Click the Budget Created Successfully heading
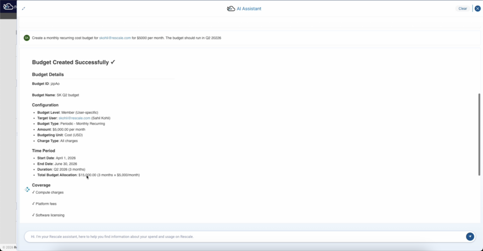 coord(74,62)
